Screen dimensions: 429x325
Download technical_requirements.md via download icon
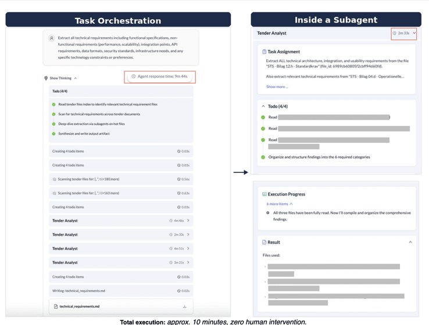click(185, 306)
